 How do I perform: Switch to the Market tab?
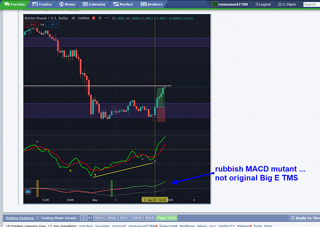[123, 4]
